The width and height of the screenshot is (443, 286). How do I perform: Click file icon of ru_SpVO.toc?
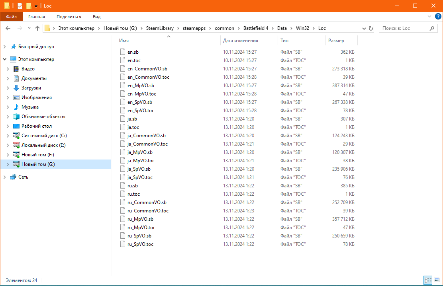122,244
